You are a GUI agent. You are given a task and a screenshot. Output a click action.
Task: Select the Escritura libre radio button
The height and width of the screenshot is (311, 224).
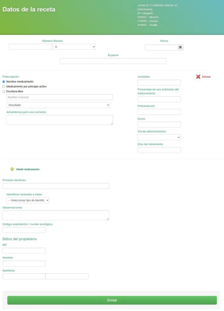tap(4, 91)
